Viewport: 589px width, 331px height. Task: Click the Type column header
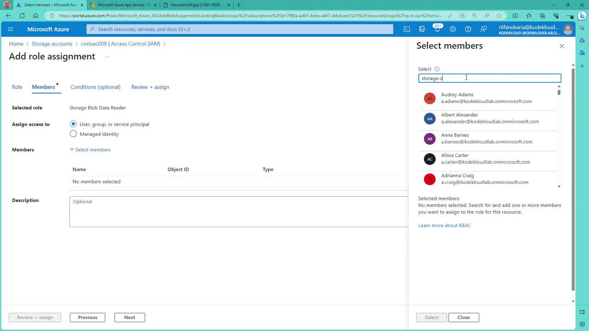click(x=268, y=169)
